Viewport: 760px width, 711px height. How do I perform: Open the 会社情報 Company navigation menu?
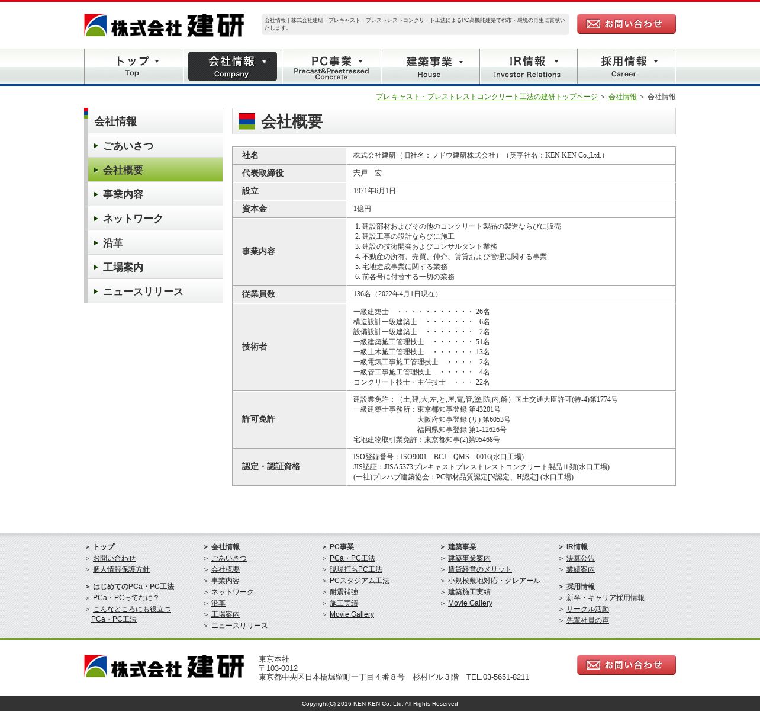coord(233,66)
